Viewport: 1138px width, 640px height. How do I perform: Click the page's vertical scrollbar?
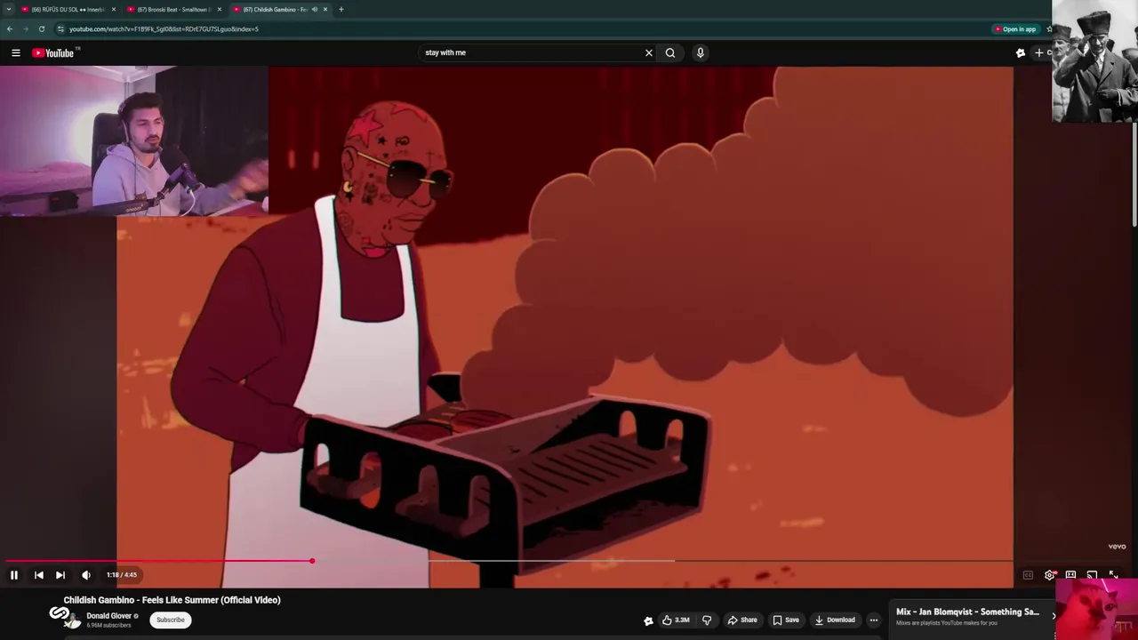click(x=1134, y=173)
